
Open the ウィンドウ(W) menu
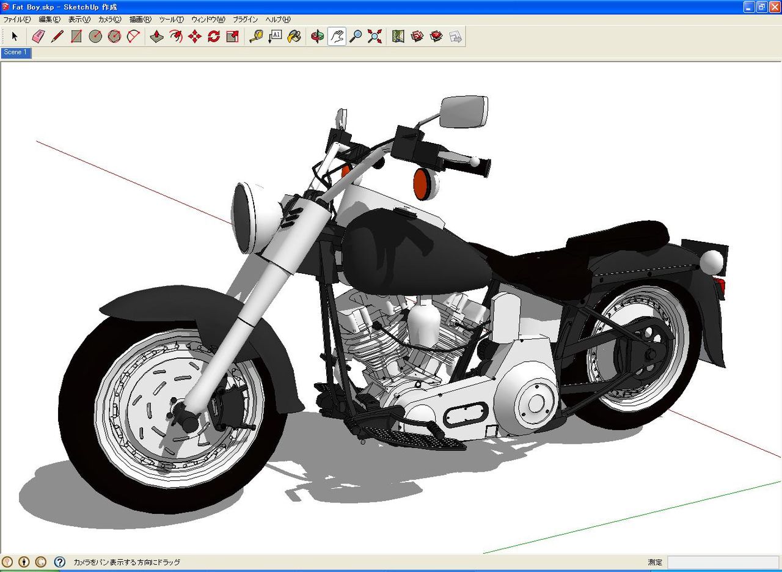(x=208, y=20)
